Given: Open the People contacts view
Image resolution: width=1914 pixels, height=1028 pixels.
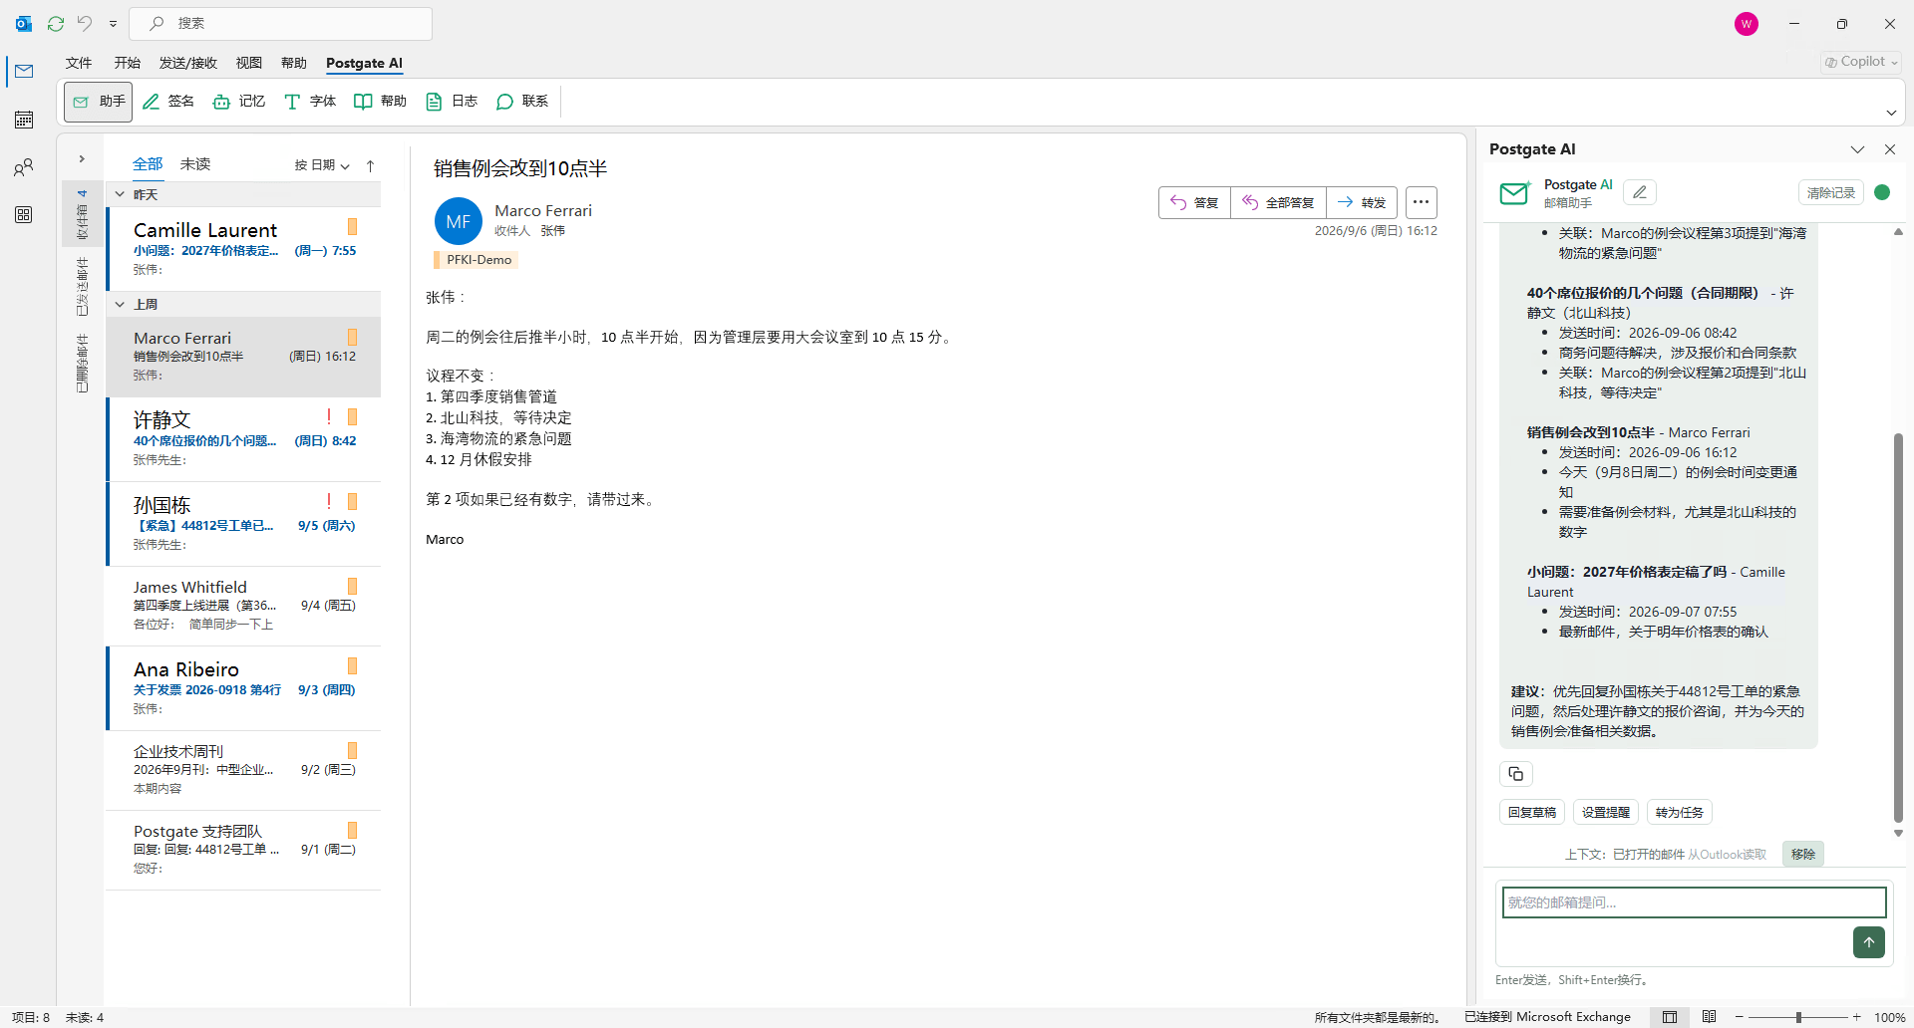Looking at the screenshot, I should [x=24, y=167].
